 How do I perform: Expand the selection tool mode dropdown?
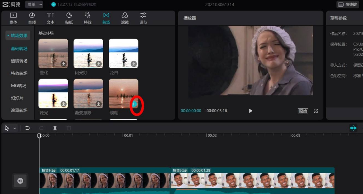coord(15,128)
